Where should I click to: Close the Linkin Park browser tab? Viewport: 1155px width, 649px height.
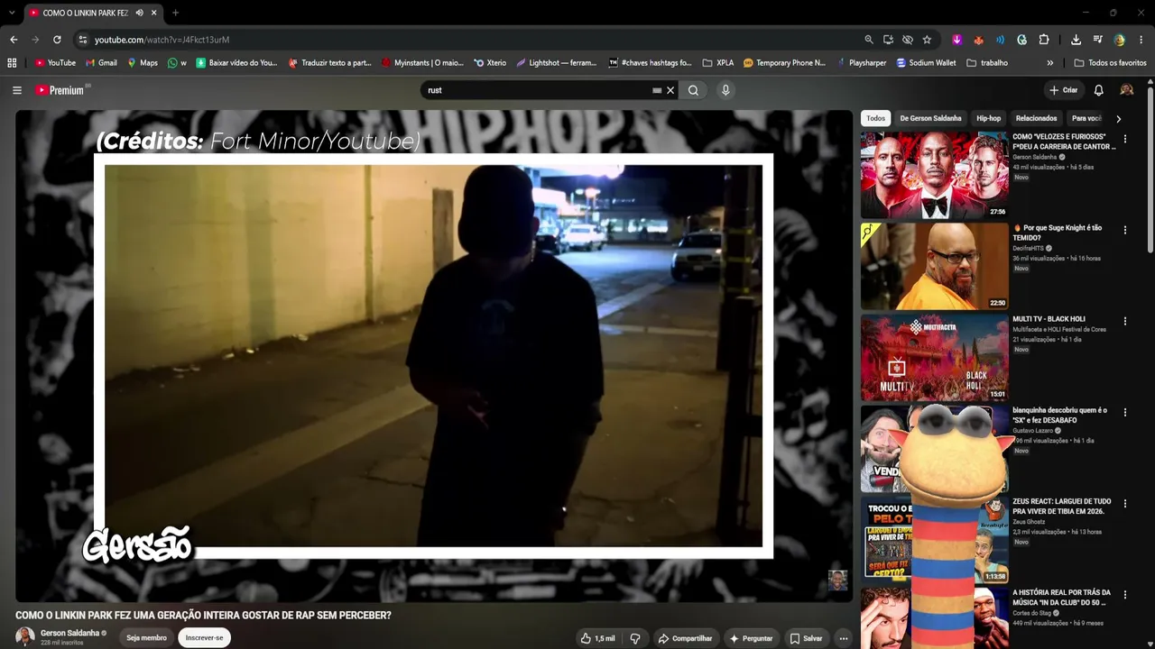tap(154, 13)
